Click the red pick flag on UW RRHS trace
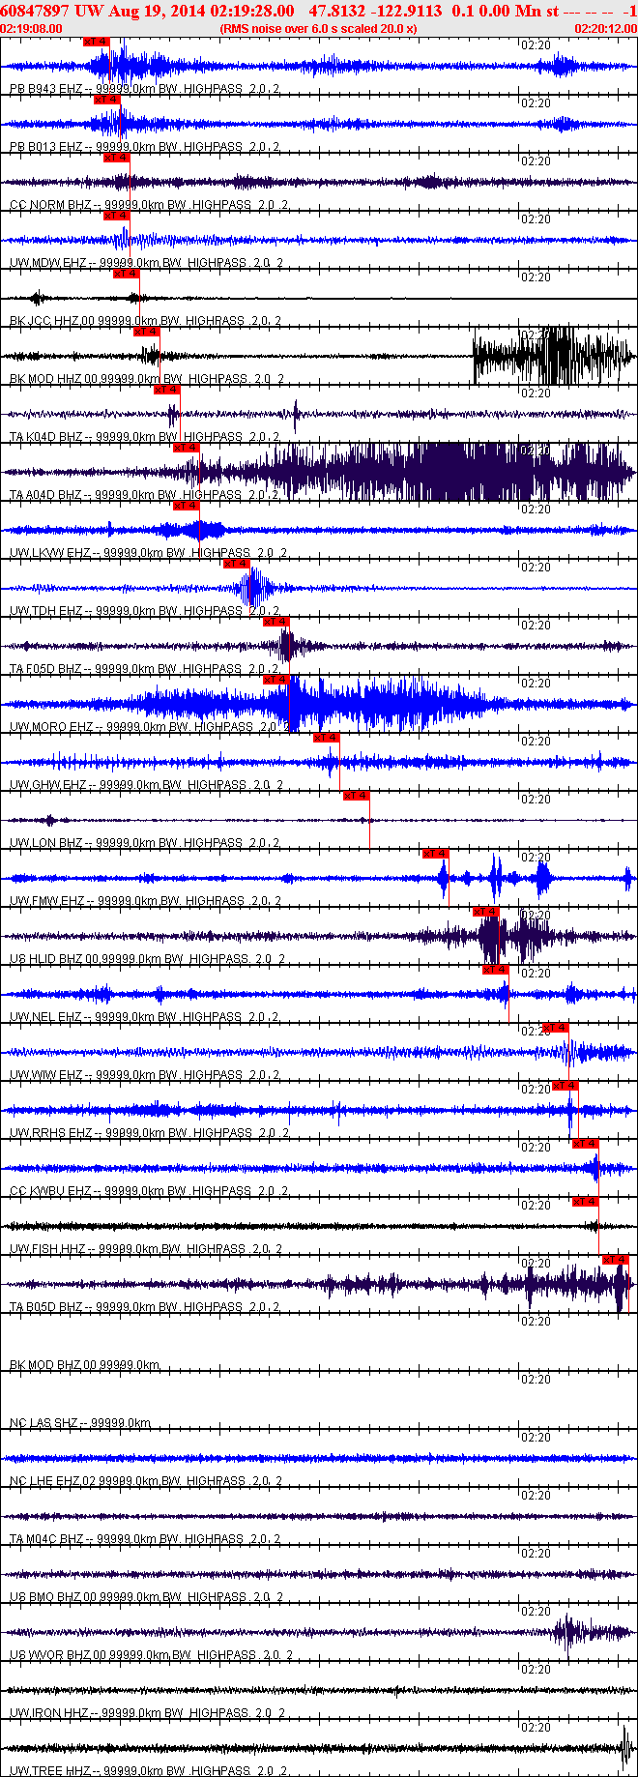This screenshot has height=1777, width=638. (565, 1086)
